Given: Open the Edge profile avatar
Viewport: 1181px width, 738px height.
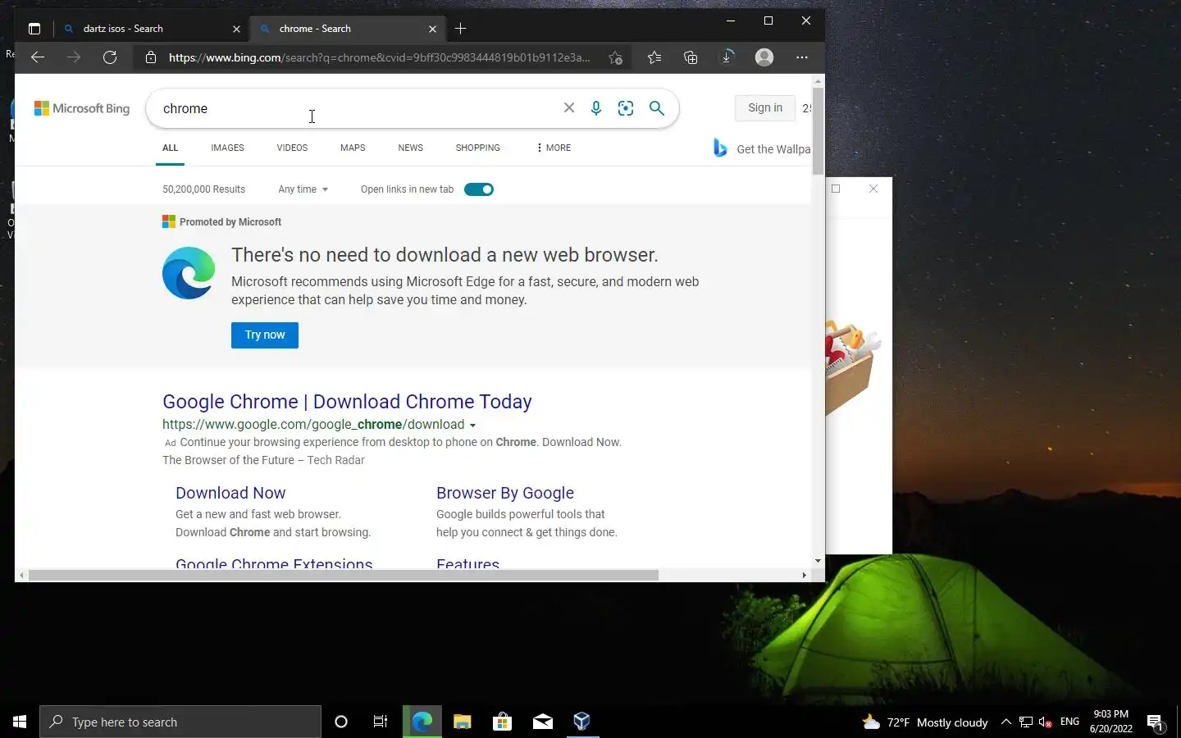Looking at the screenshot, I should [764, 57].
